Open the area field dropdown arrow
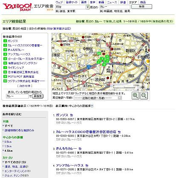 coord(87,7)
